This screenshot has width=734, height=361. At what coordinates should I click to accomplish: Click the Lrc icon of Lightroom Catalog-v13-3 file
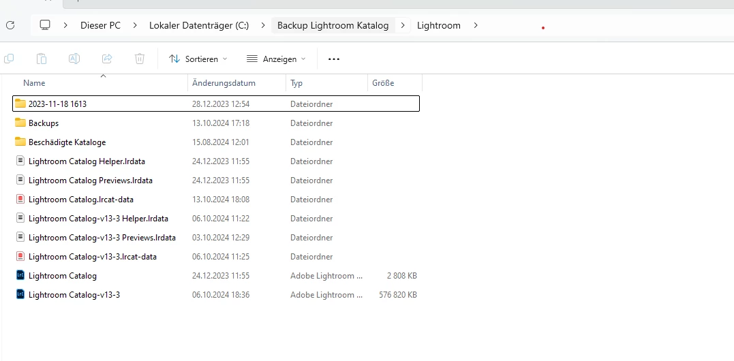click(x=20, y=295)
